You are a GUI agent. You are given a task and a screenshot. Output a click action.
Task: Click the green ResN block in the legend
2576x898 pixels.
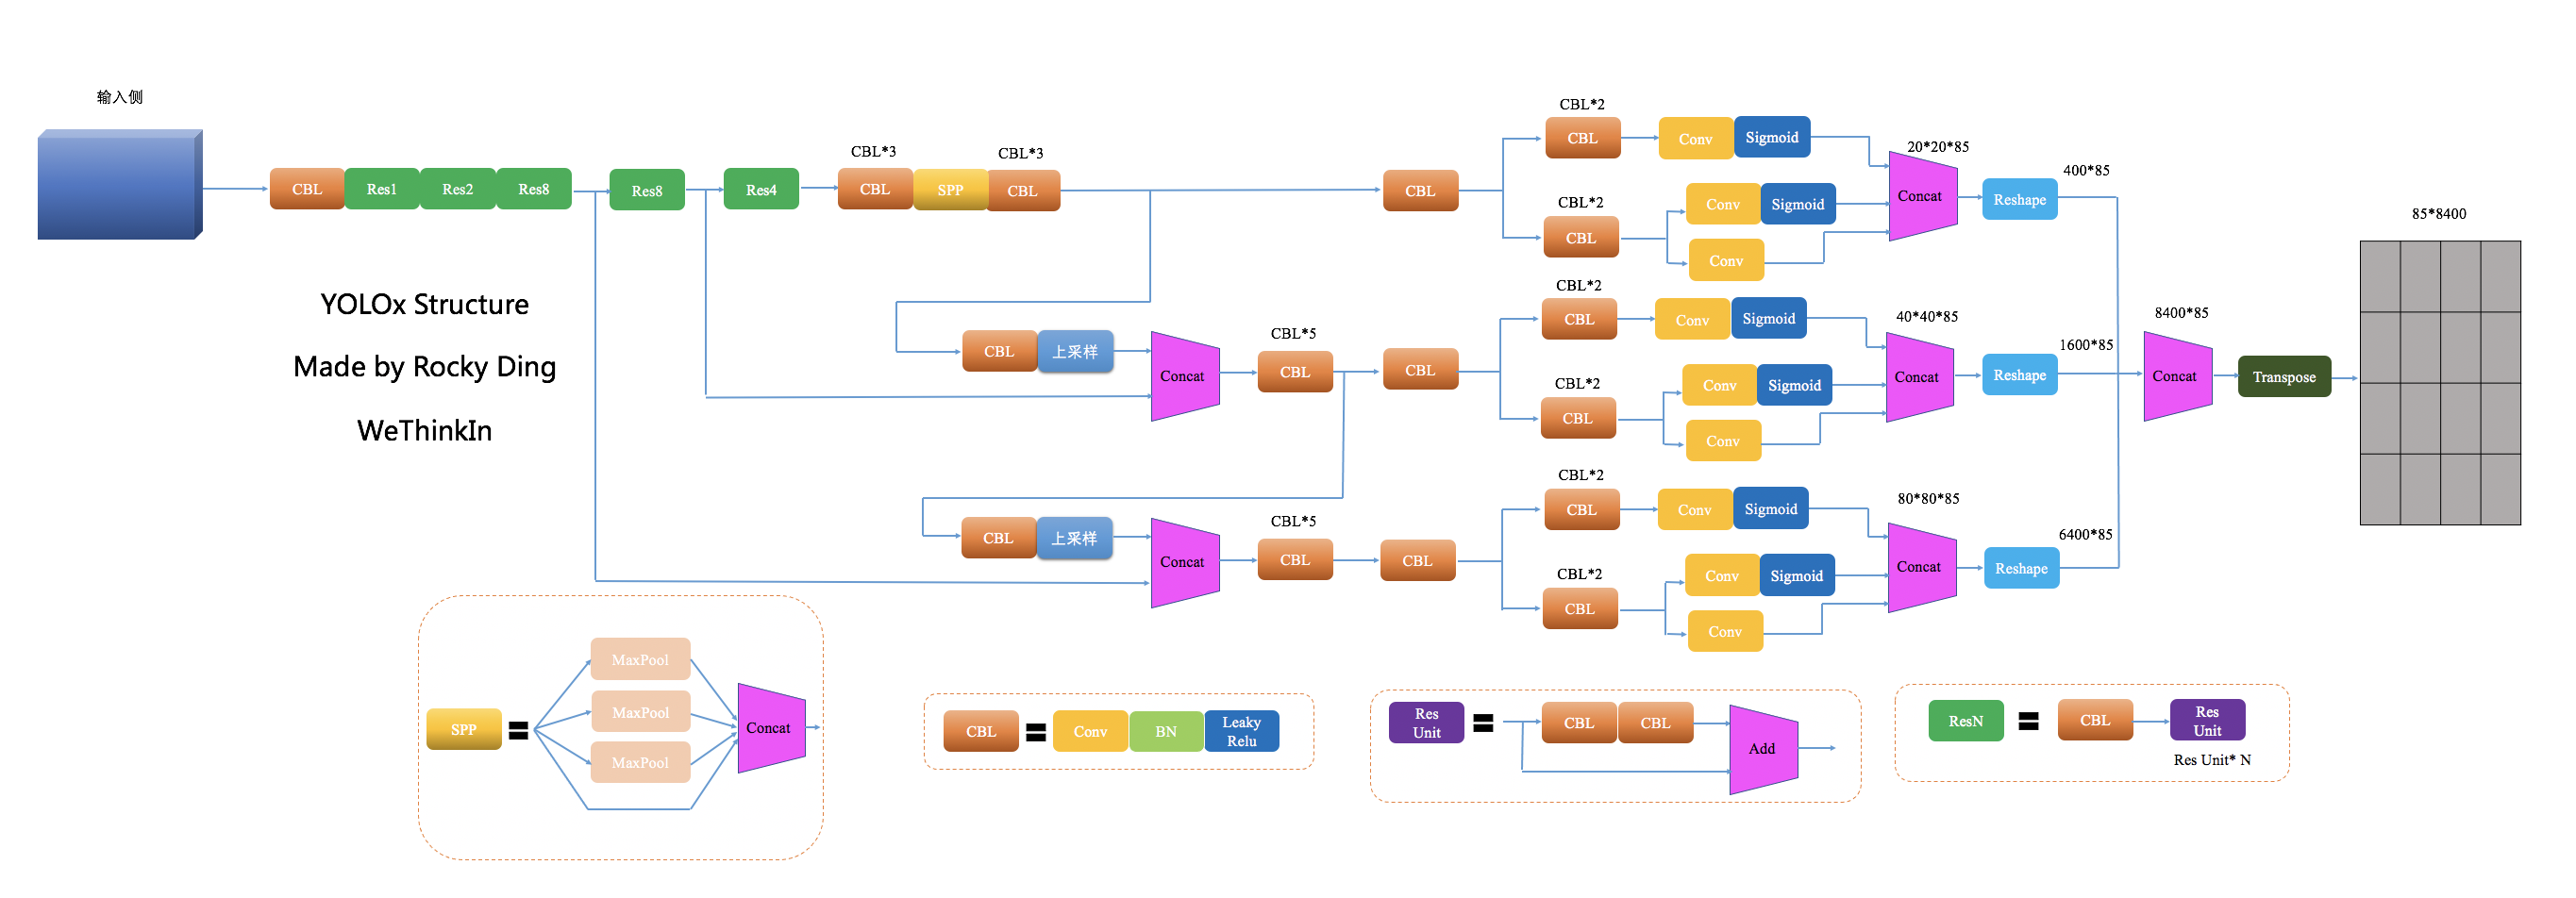pos(1965,721)
